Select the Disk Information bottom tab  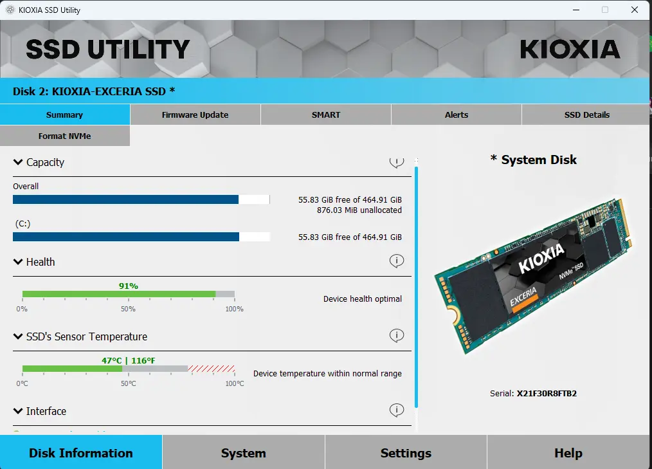coord(81,452)
